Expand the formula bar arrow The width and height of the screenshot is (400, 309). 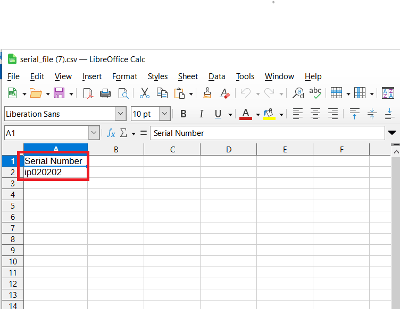(x=392, y=132)
